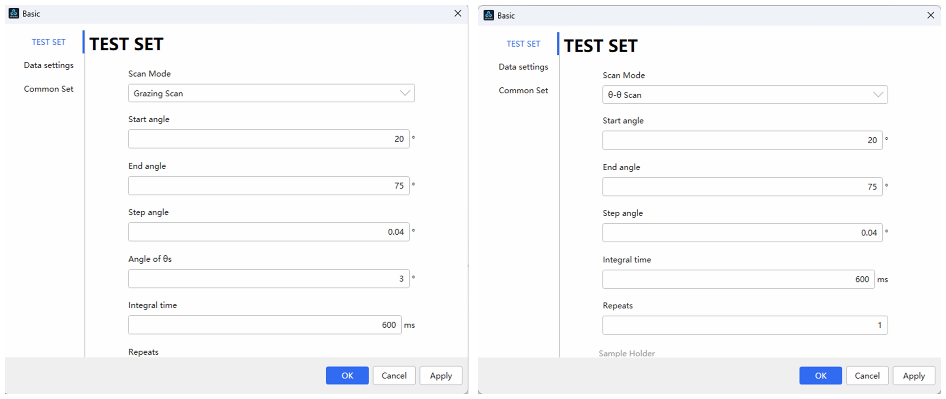Switch to Data settings in the right dialog
This screenshot has width=946, height=399.
(523, 67)
